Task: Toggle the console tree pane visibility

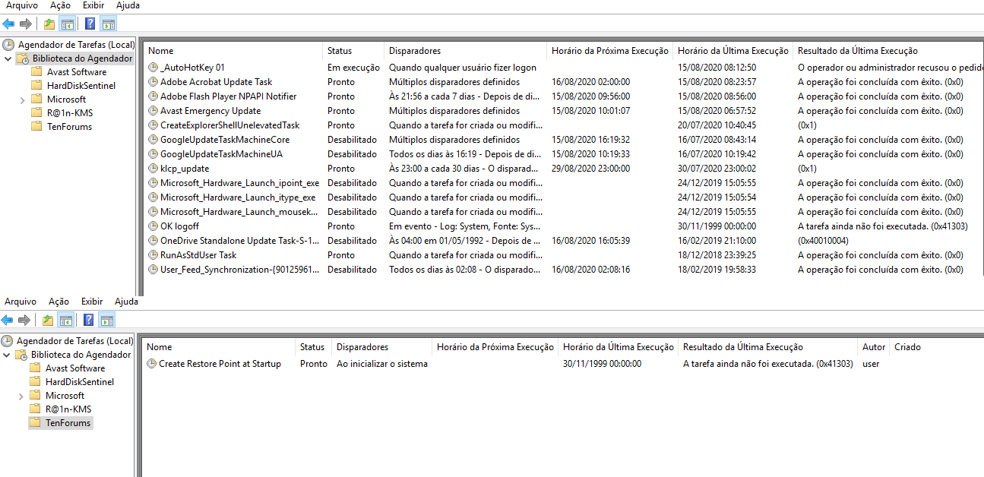Action: (x=67, y=23)
